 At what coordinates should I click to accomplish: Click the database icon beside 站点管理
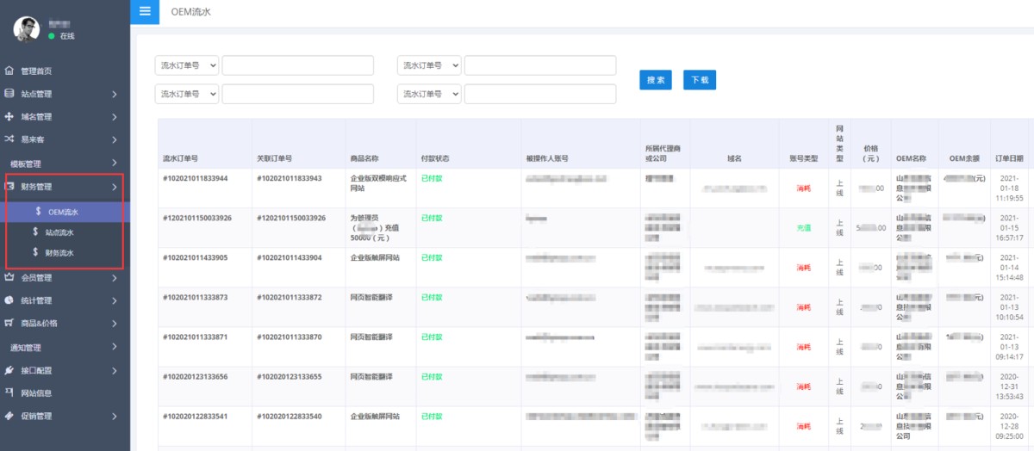coord(9,94)
